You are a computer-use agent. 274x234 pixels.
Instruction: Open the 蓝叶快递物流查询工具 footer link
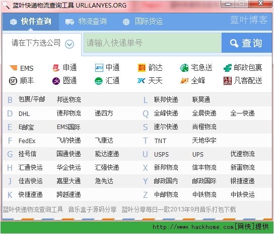(33, 209)
